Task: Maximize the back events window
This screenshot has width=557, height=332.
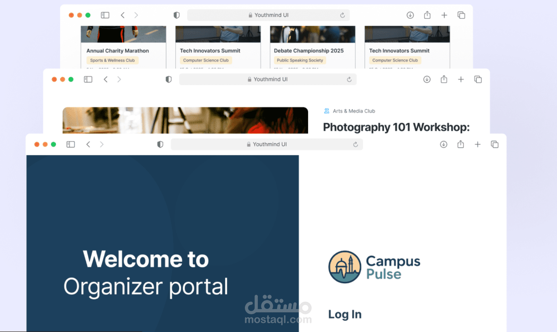Action: tap(88, 15)
